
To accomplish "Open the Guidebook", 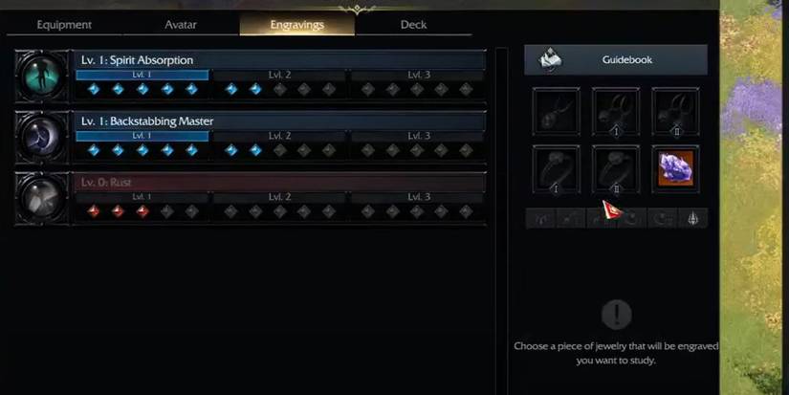I will pos(616,60).
